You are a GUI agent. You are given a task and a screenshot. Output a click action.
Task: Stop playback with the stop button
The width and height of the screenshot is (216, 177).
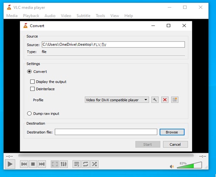33,164
